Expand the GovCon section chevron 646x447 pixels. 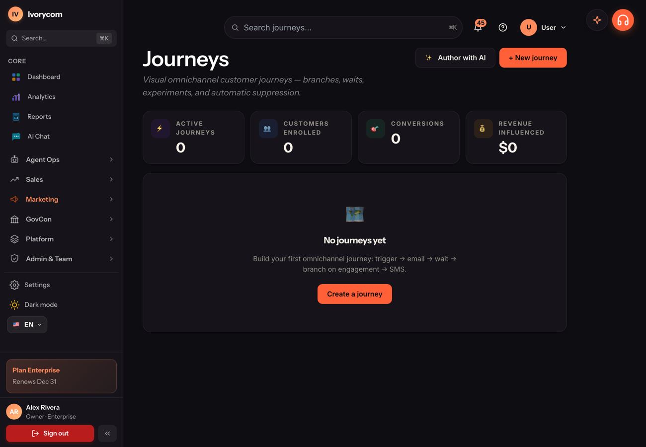click(x=111, y=219)
